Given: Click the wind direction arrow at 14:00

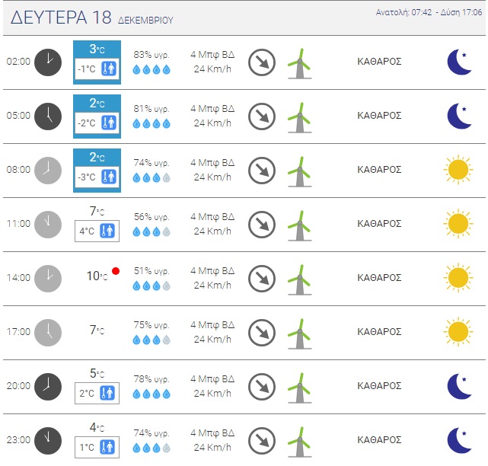Looking at the screenshot, I should (262, 277).
